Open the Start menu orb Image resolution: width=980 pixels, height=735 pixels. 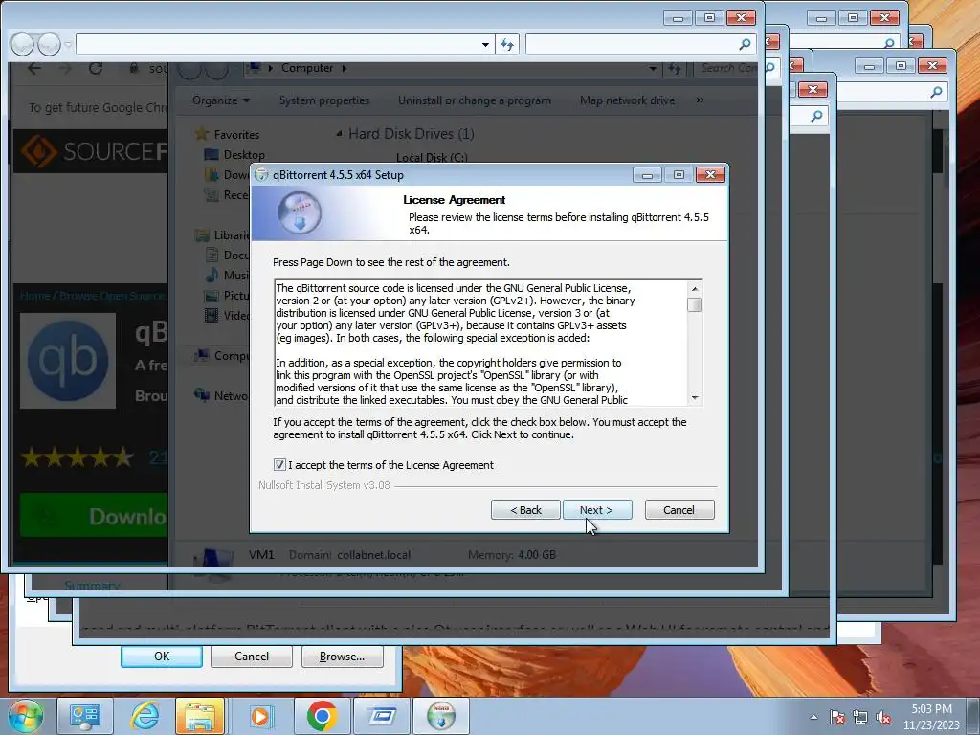[25, 716]
